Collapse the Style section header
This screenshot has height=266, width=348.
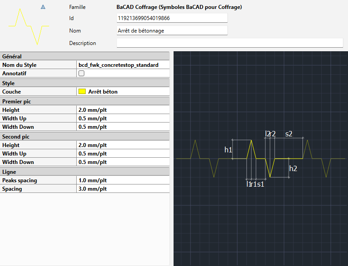[85, 83]
